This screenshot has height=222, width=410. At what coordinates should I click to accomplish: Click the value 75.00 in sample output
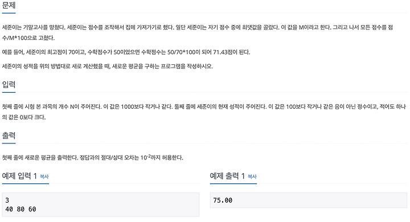pyautogui.click(x=223, y=200)
